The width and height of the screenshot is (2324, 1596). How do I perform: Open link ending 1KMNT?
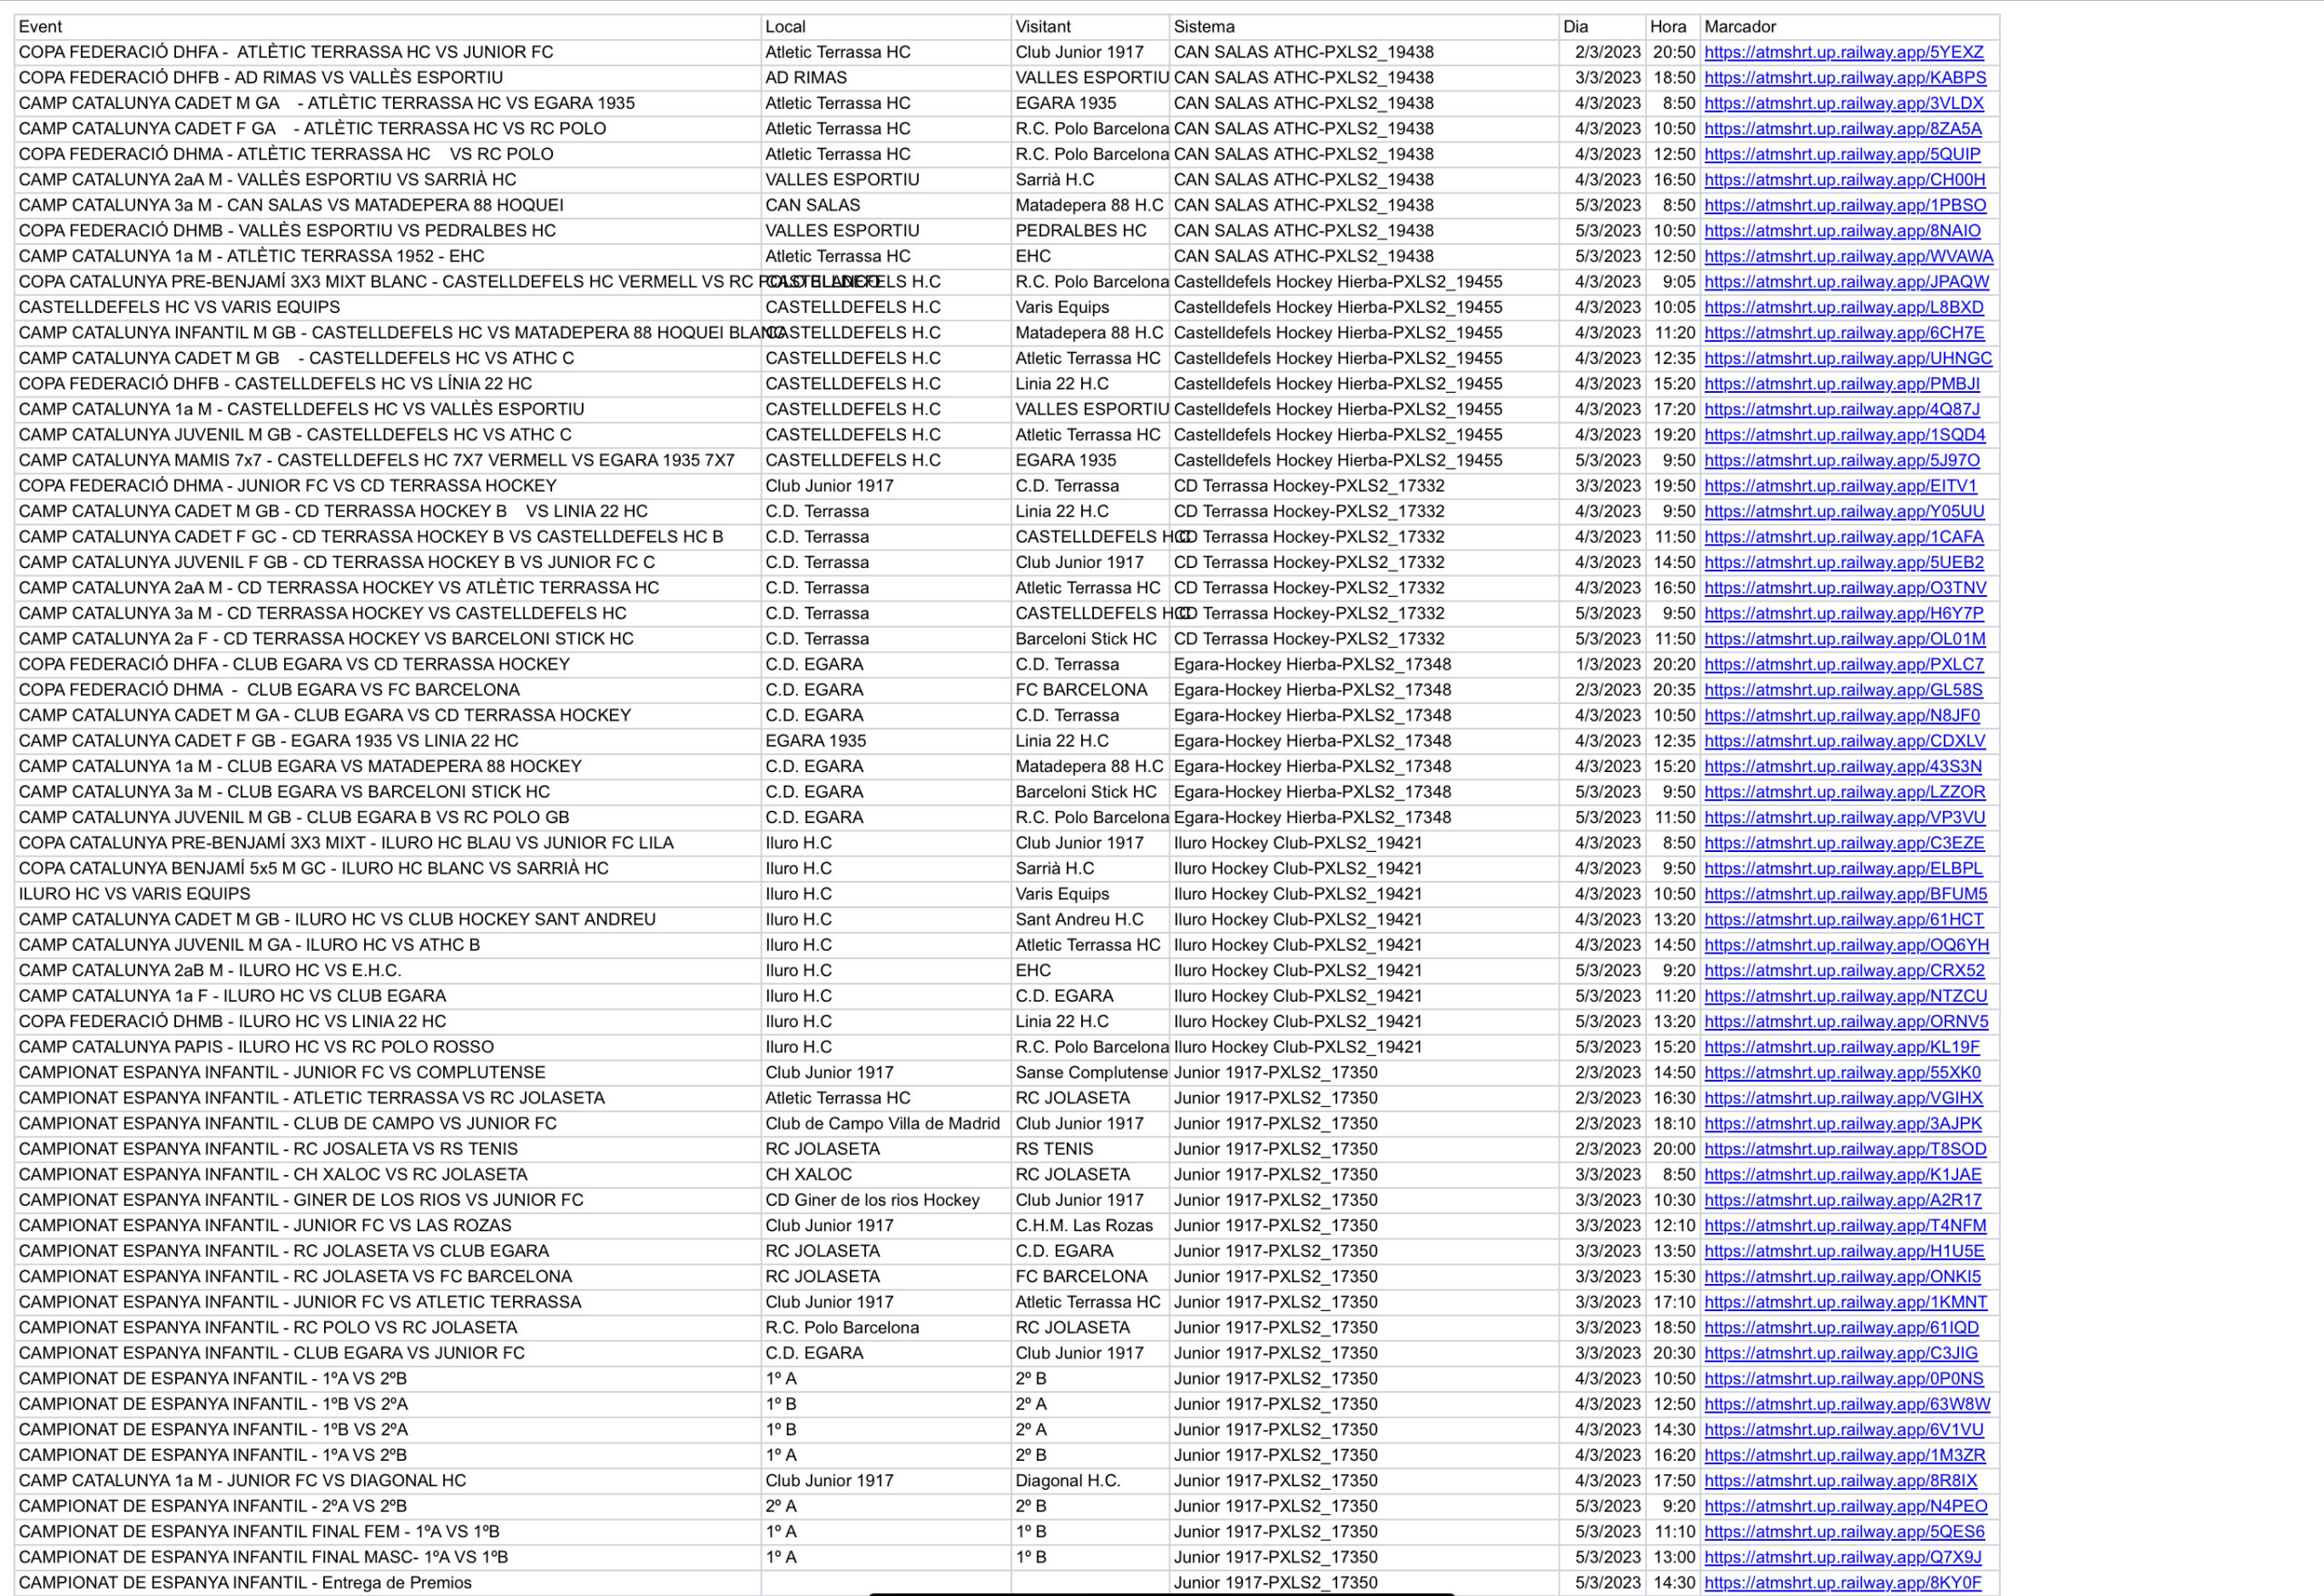1846,1302
